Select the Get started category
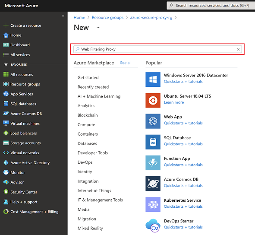This screenshot has width=255, height=235. (x=88, y=77)
